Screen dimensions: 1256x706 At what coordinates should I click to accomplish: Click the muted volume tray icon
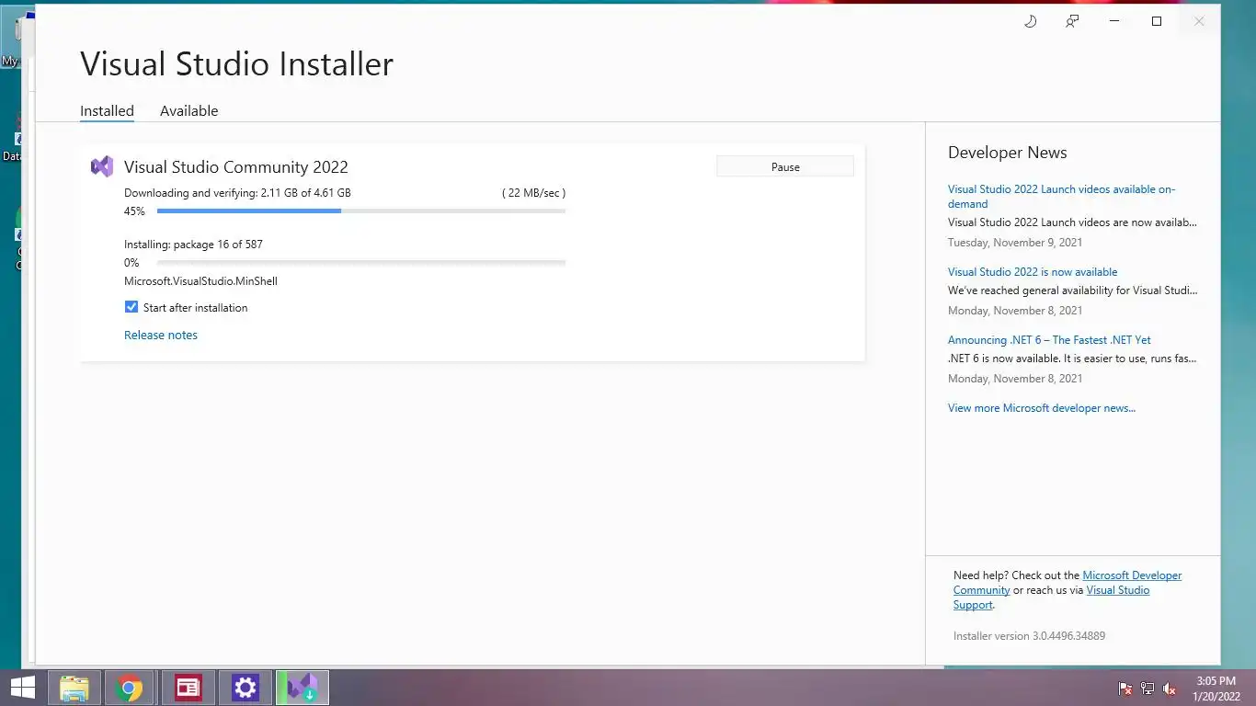click(x=1170, y=689)
